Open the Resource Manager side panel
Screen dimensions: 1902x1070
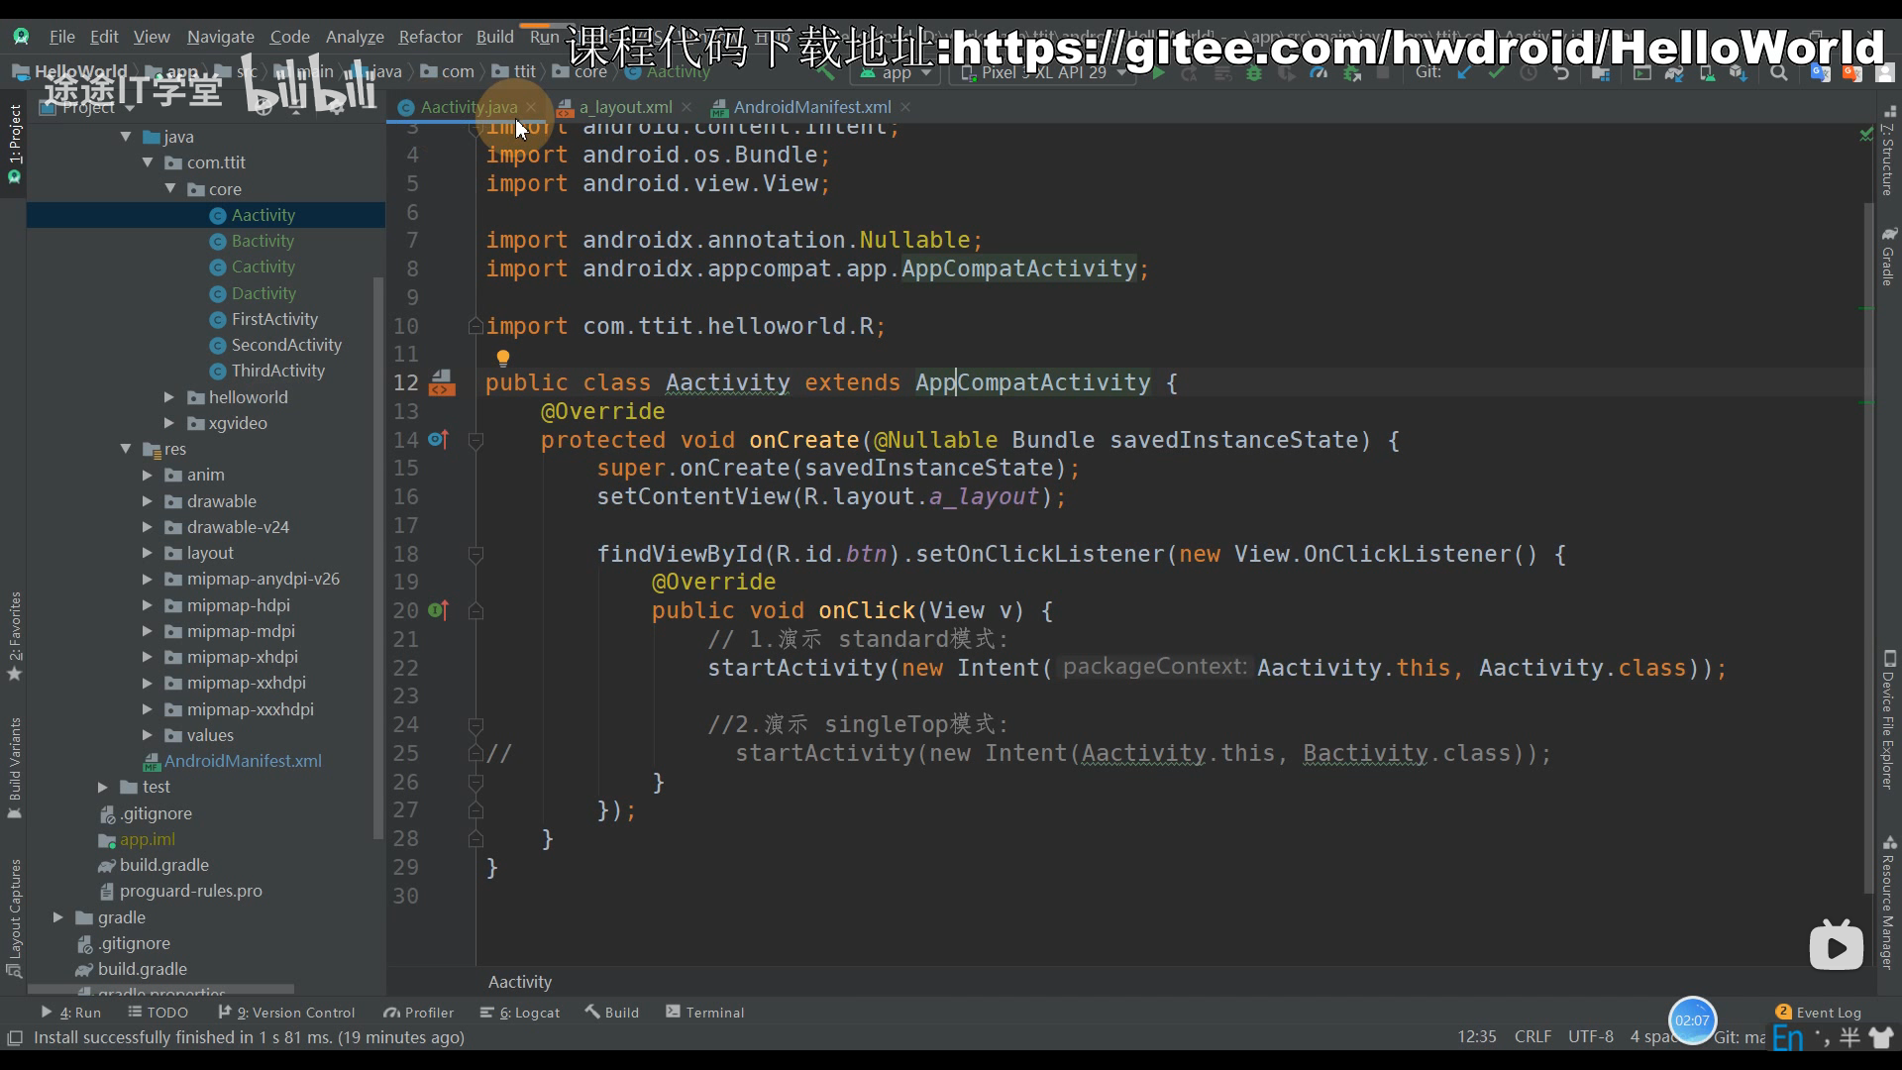[x=1889, y=904]
